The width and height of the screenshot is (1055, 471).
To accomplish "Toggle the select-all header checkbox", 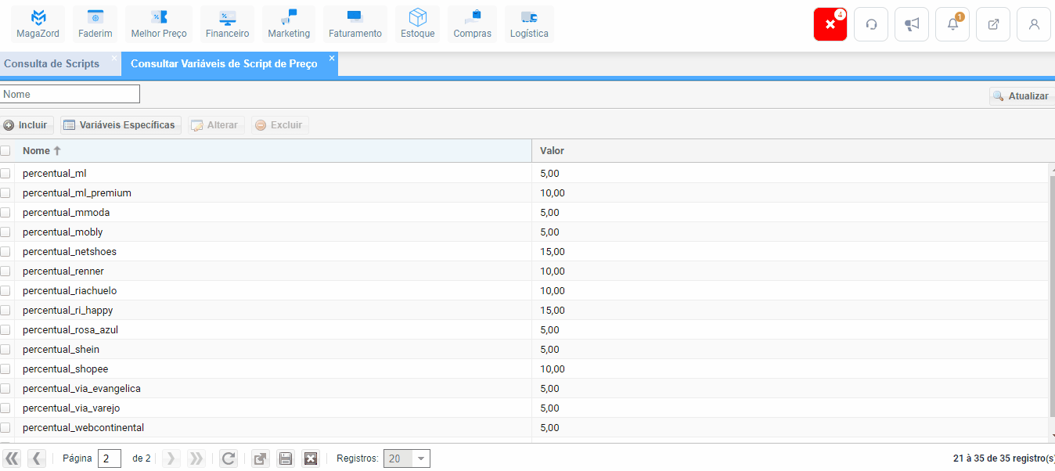I will [x=5, y=150].
